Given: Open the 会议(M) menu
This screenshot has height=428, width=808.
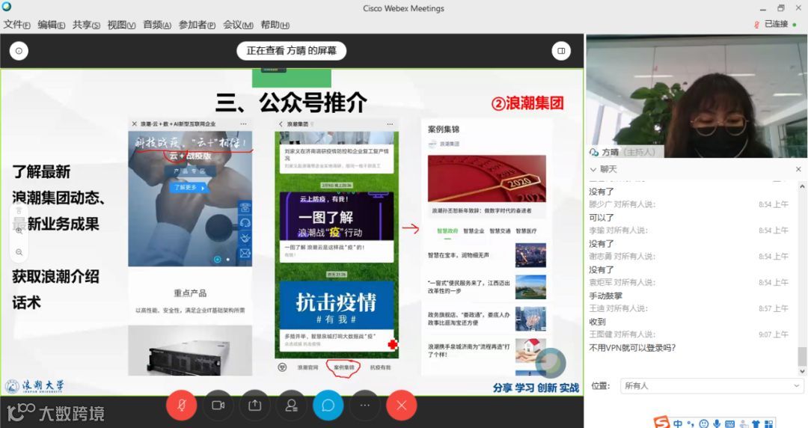Looking at the screenshot, I should pos(238,25).
